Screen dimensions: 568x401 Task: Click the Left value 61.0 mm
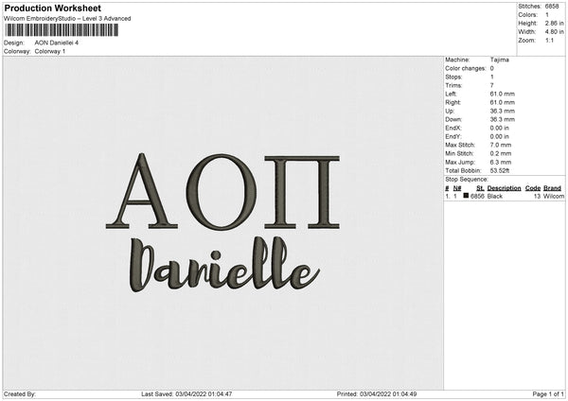503,94
